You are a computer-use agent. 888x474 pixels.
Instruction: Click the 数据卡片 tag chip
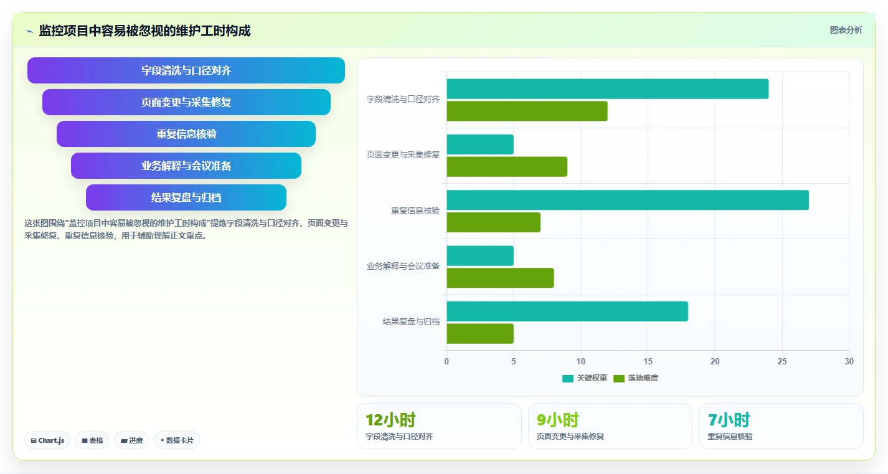[177, 440]
